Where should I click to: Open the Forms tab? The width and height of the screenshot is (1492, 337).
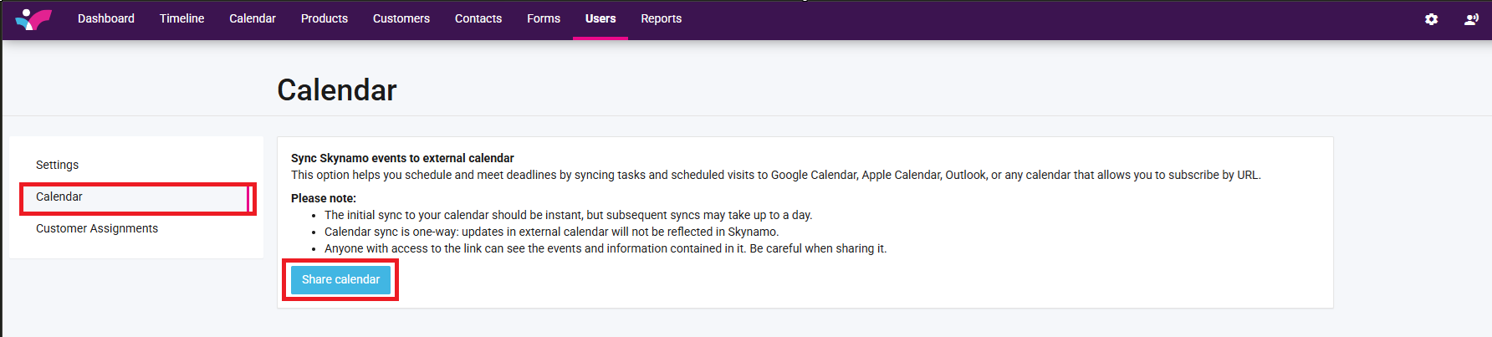coord(543,18)
